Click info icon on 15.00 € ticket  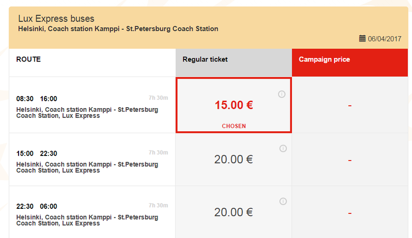pyautogui.click(x=281, y=94)
